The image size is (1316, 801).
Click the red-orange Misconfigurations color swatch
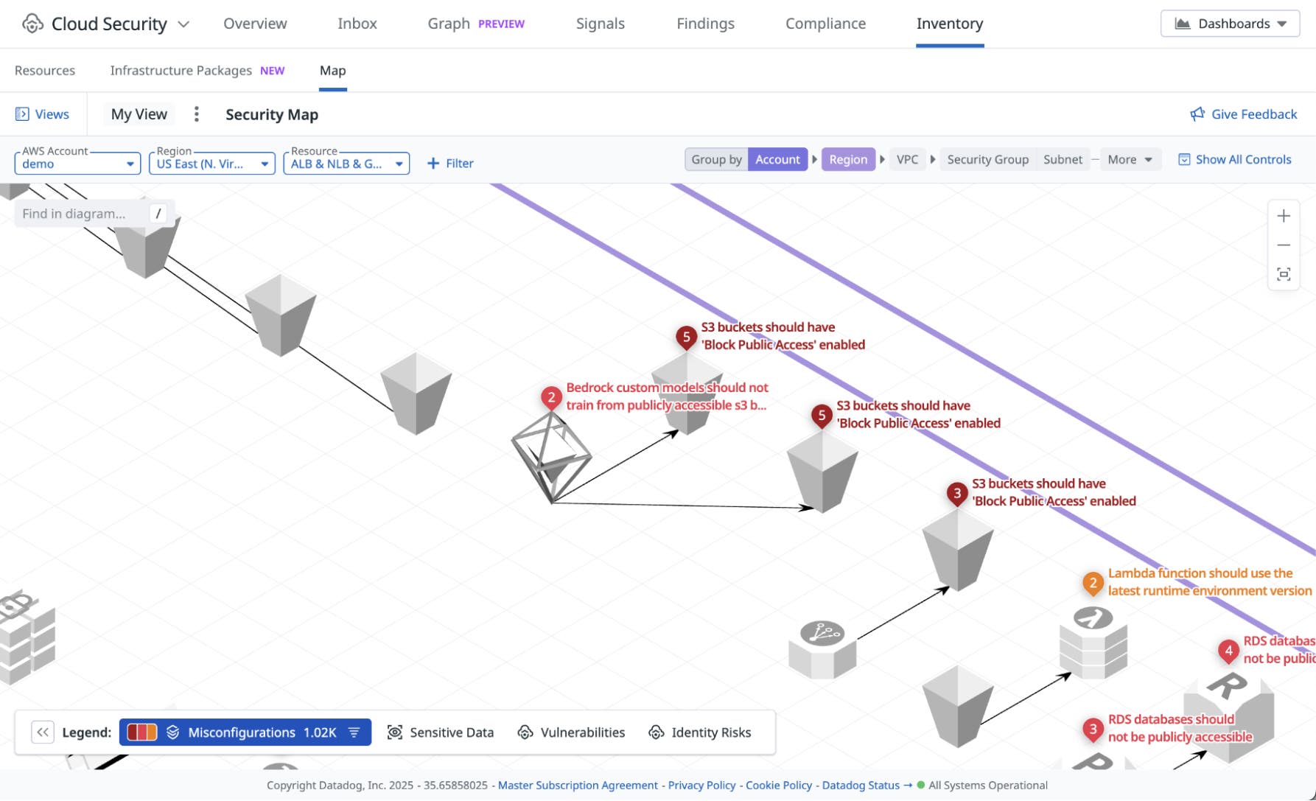point(142,732)
